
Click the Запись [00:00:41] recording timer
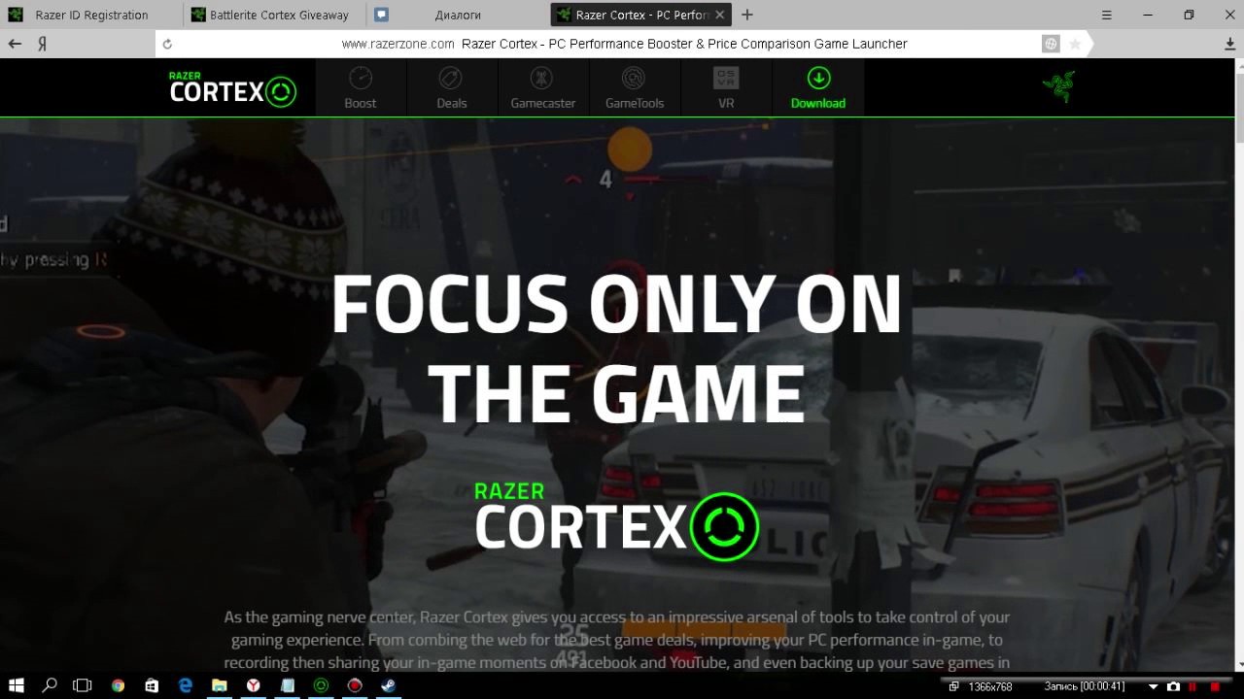point(1084,686)
